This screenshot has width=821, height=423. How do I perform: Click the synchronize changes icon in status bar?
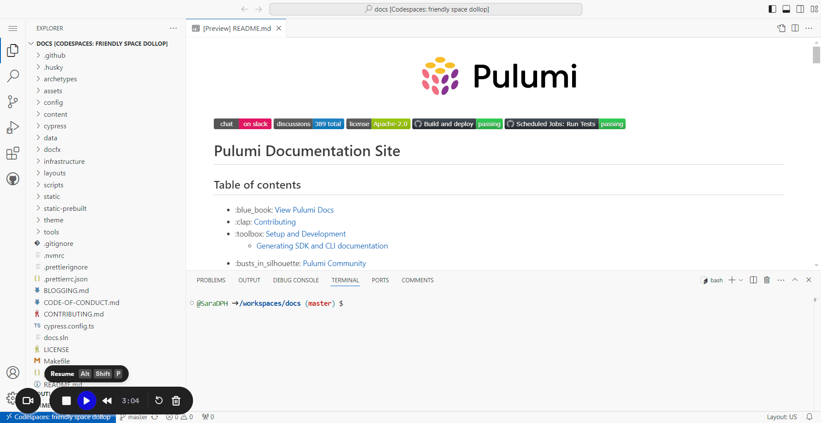(x=155, y=417)
